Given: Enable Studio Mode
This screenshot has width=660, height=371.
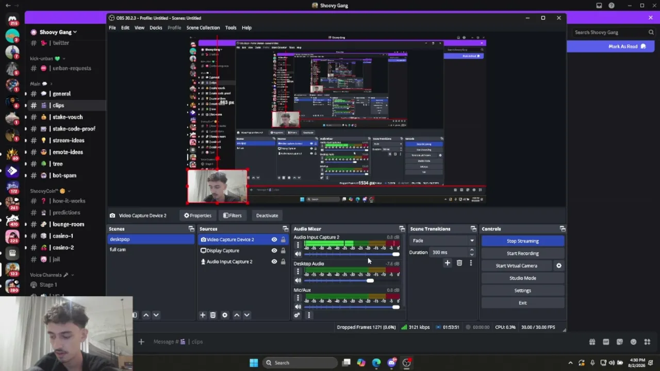Looking at the screenshot, I should click(x=522, y=278).
